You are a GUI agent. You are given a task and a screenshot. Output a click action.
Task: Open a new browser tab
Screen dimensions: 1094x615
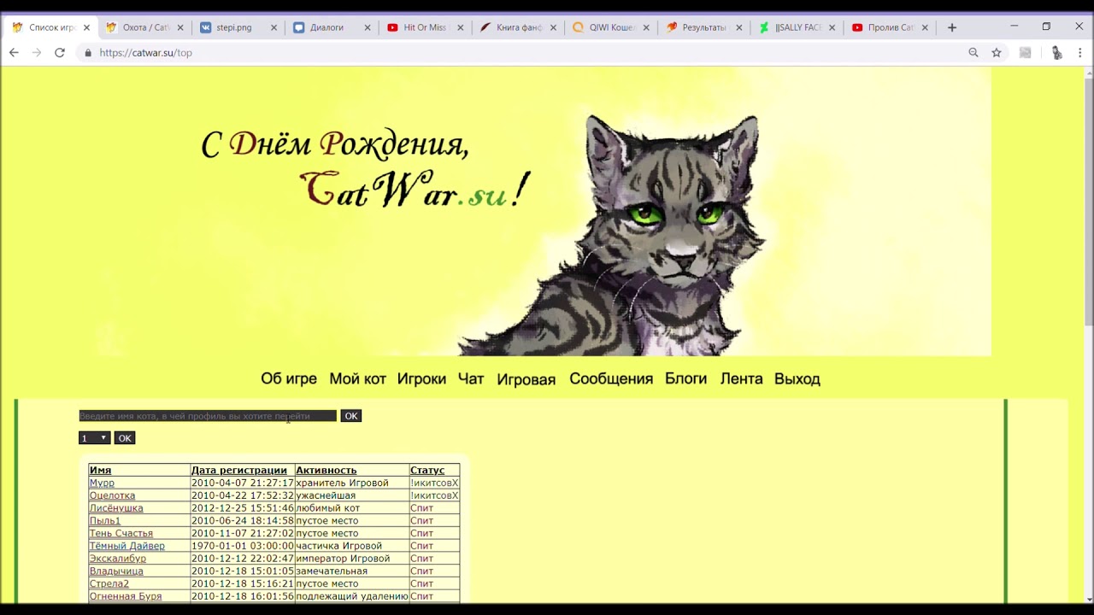pyautogui.click(x=951, y=27)
